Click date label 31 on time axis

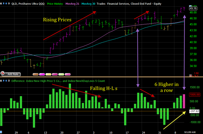pos(160,133)
